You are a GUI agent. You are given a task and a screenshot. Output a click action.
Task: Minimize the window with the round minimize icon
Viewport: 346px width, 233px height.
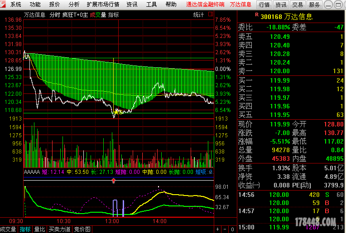point(328,5)
